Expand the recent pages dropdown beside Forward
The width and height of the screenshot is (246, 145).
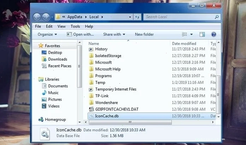click(52, 17)
